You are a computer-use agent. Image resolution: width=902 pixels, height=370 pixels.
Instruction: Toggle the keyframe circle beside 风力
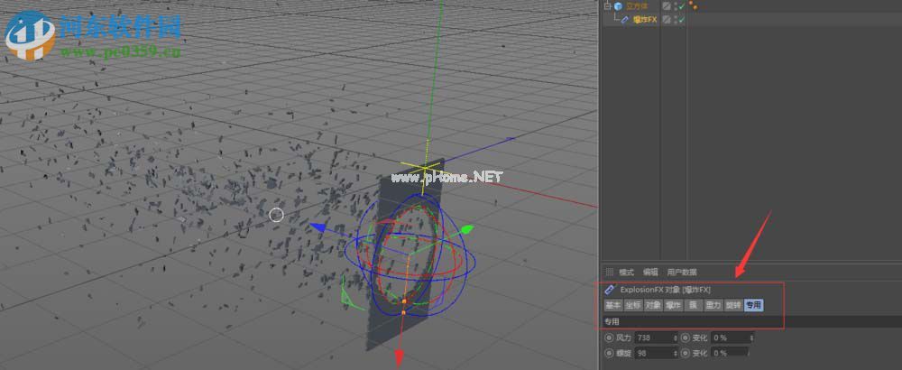(609, 338)
